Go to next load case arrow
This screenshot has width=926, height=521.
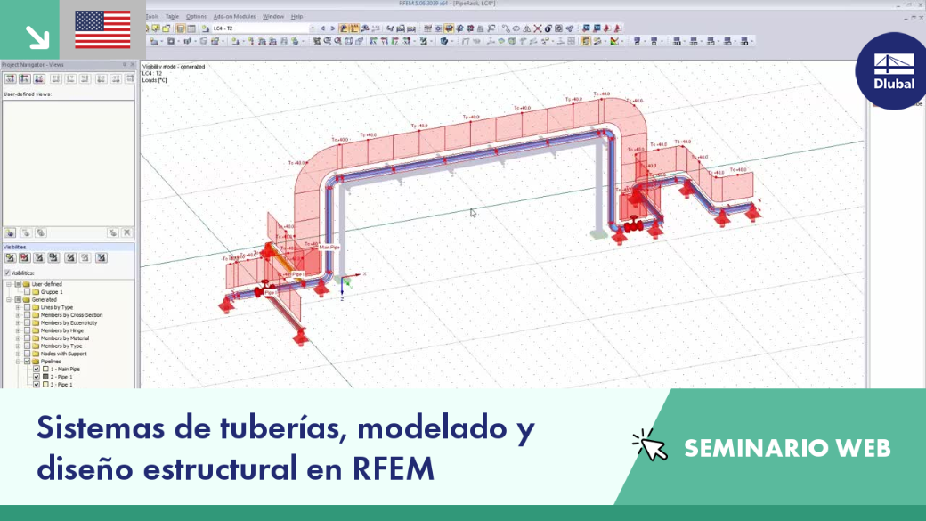pos(332,28)
